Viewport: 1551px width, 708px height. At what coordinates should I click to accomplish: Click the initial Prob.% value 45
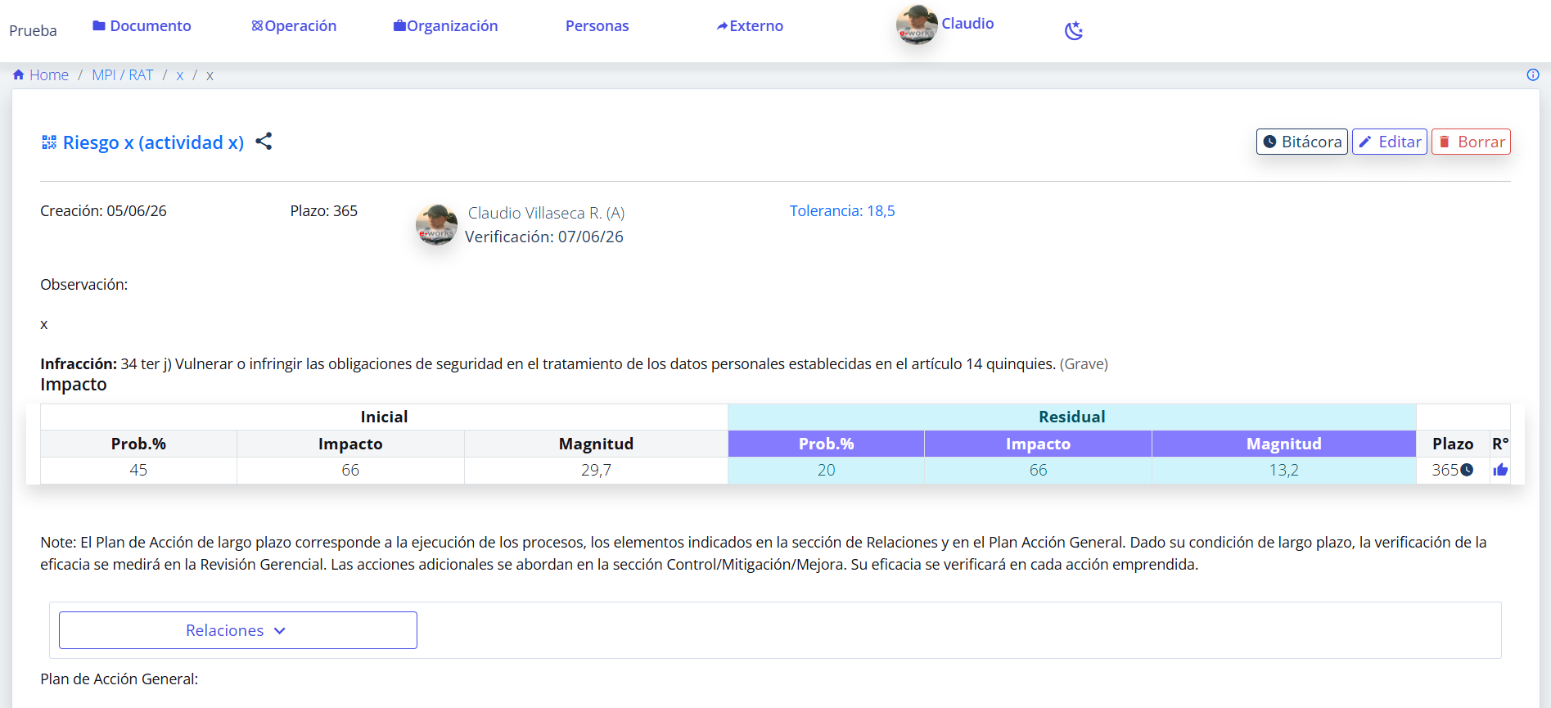coord(138,470)
